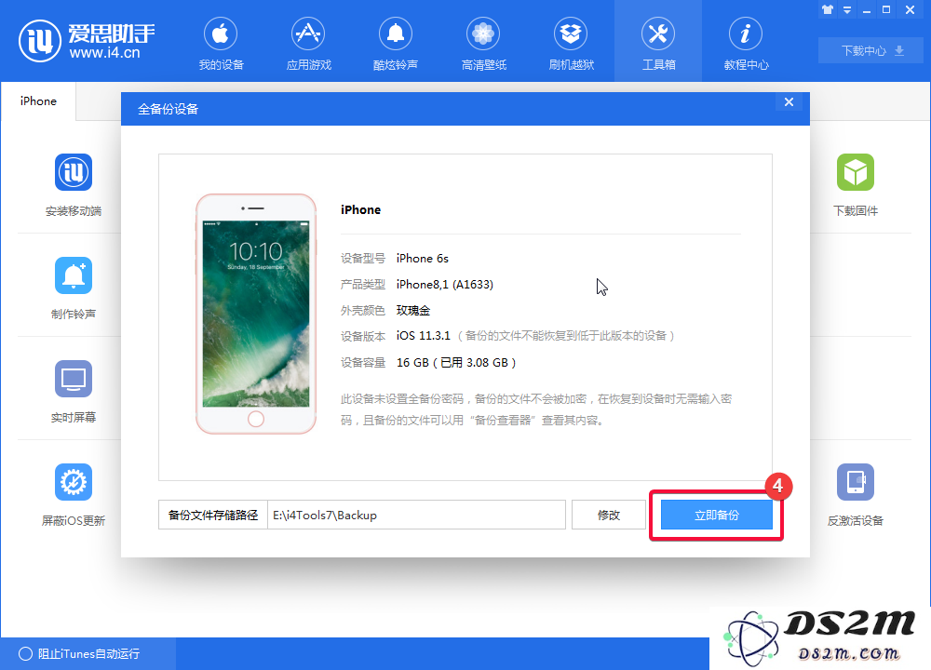Click the 玫瑰金 shell color value
The width and height of the screenshot is (931, 670).
click(x=413, y=311)
